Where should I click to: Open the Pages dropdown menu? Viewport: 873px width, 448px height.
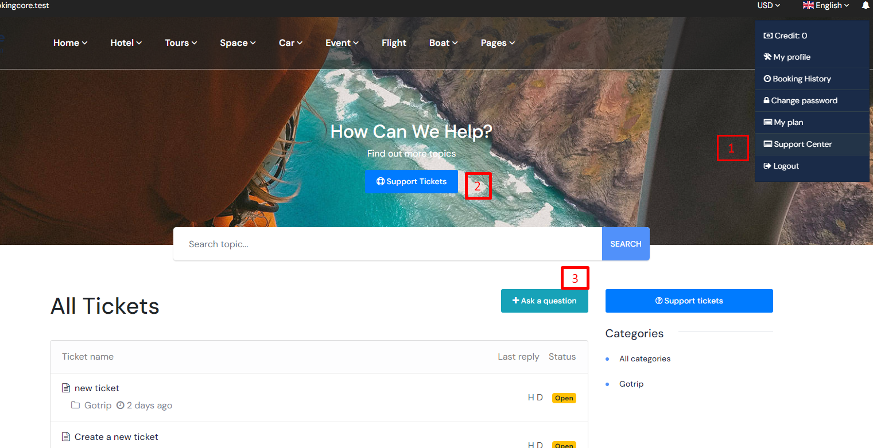click(498, 43)
